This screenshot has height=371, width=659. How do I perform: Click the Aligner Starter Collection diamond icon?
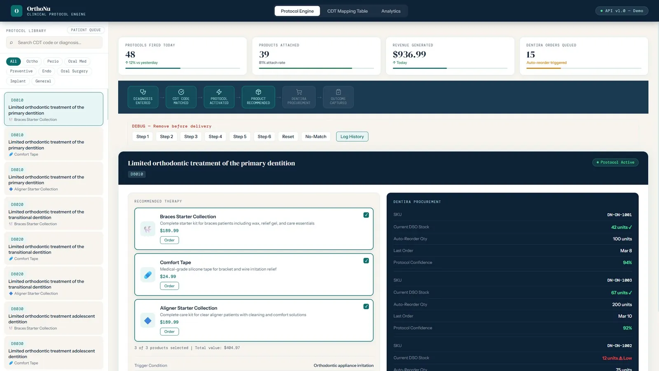(147, 320)
